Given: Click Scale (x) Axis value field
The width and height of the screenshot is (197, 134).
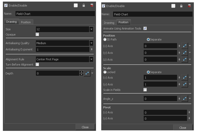Looking at the screenshot, I should pyautogui.click(x=160, y=77).
